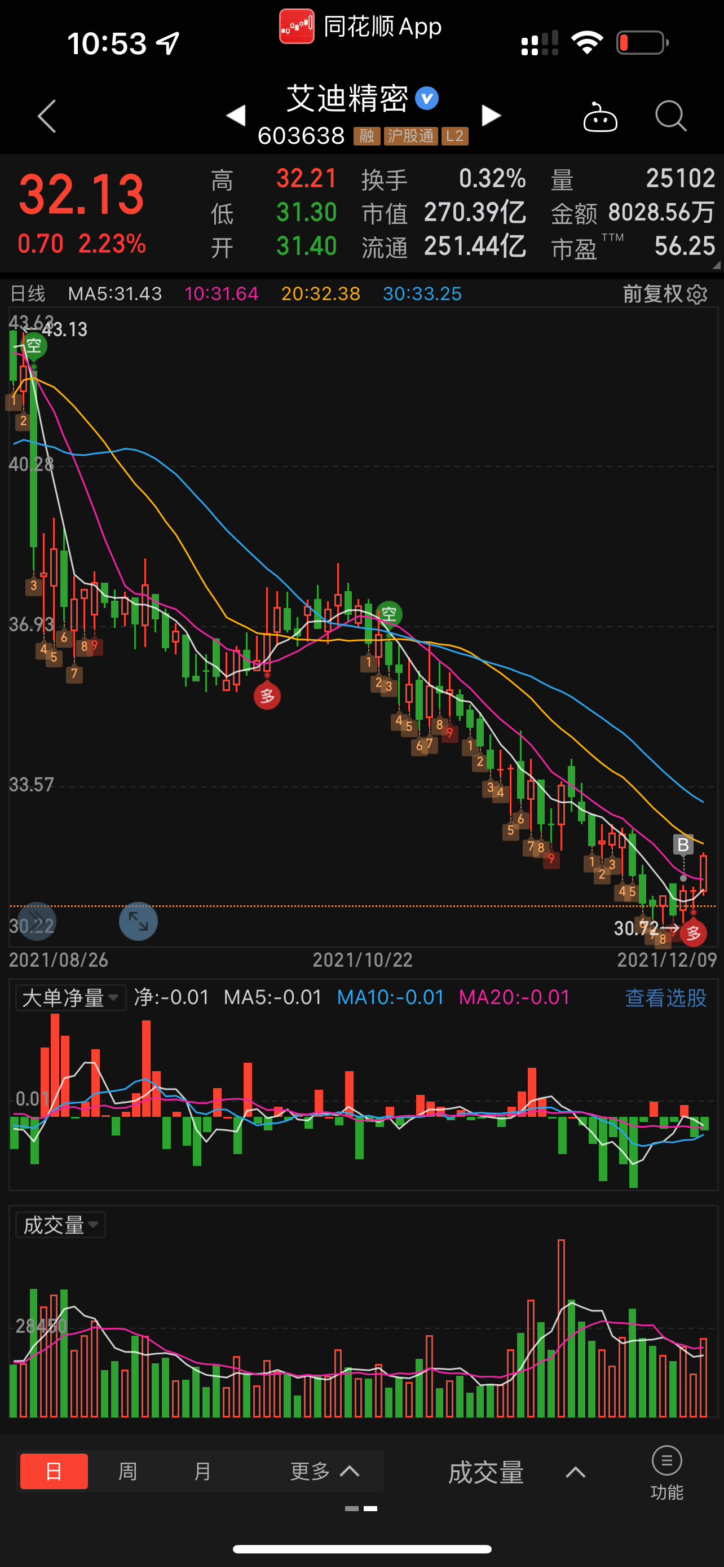The height and width of the screenshot is (1567, 724).
Task: Tap the current price 32.13
Action: tap(81, 195)
